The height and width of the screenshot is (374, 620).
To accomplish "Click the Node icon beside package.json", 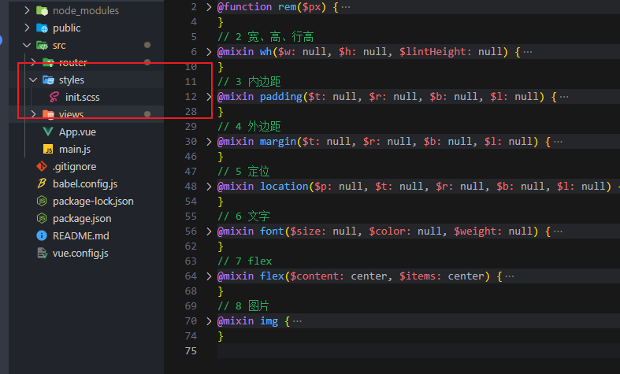I will 42,218.
